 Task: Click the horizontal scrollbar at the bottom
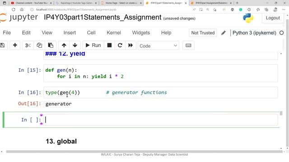(x=144, y=152)
